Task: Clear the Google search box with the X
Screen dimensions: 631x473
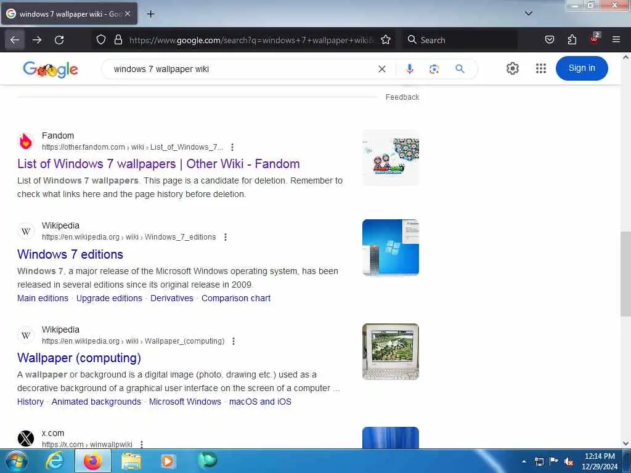Action: pyautogui.click(x=382, y=69)
